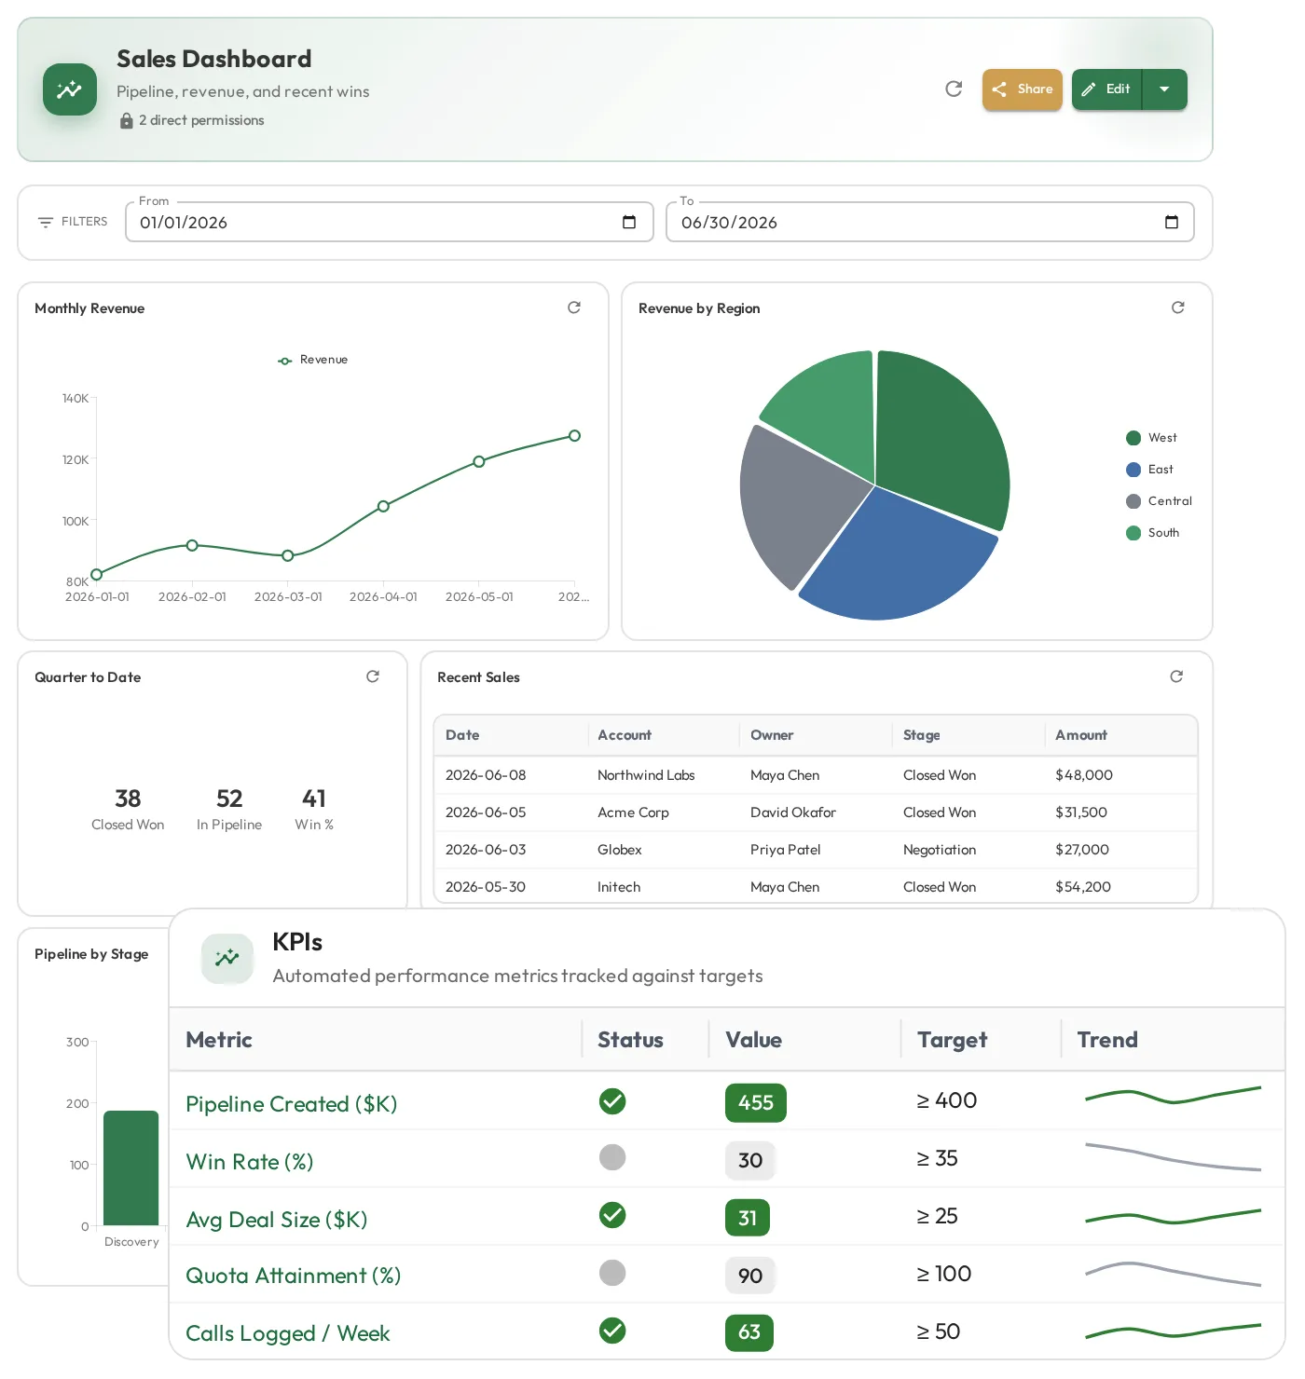Click the Pipeline Created trend sparkline
The height and width of the screenshot is (1379, 1305).
(1173, 1096)
